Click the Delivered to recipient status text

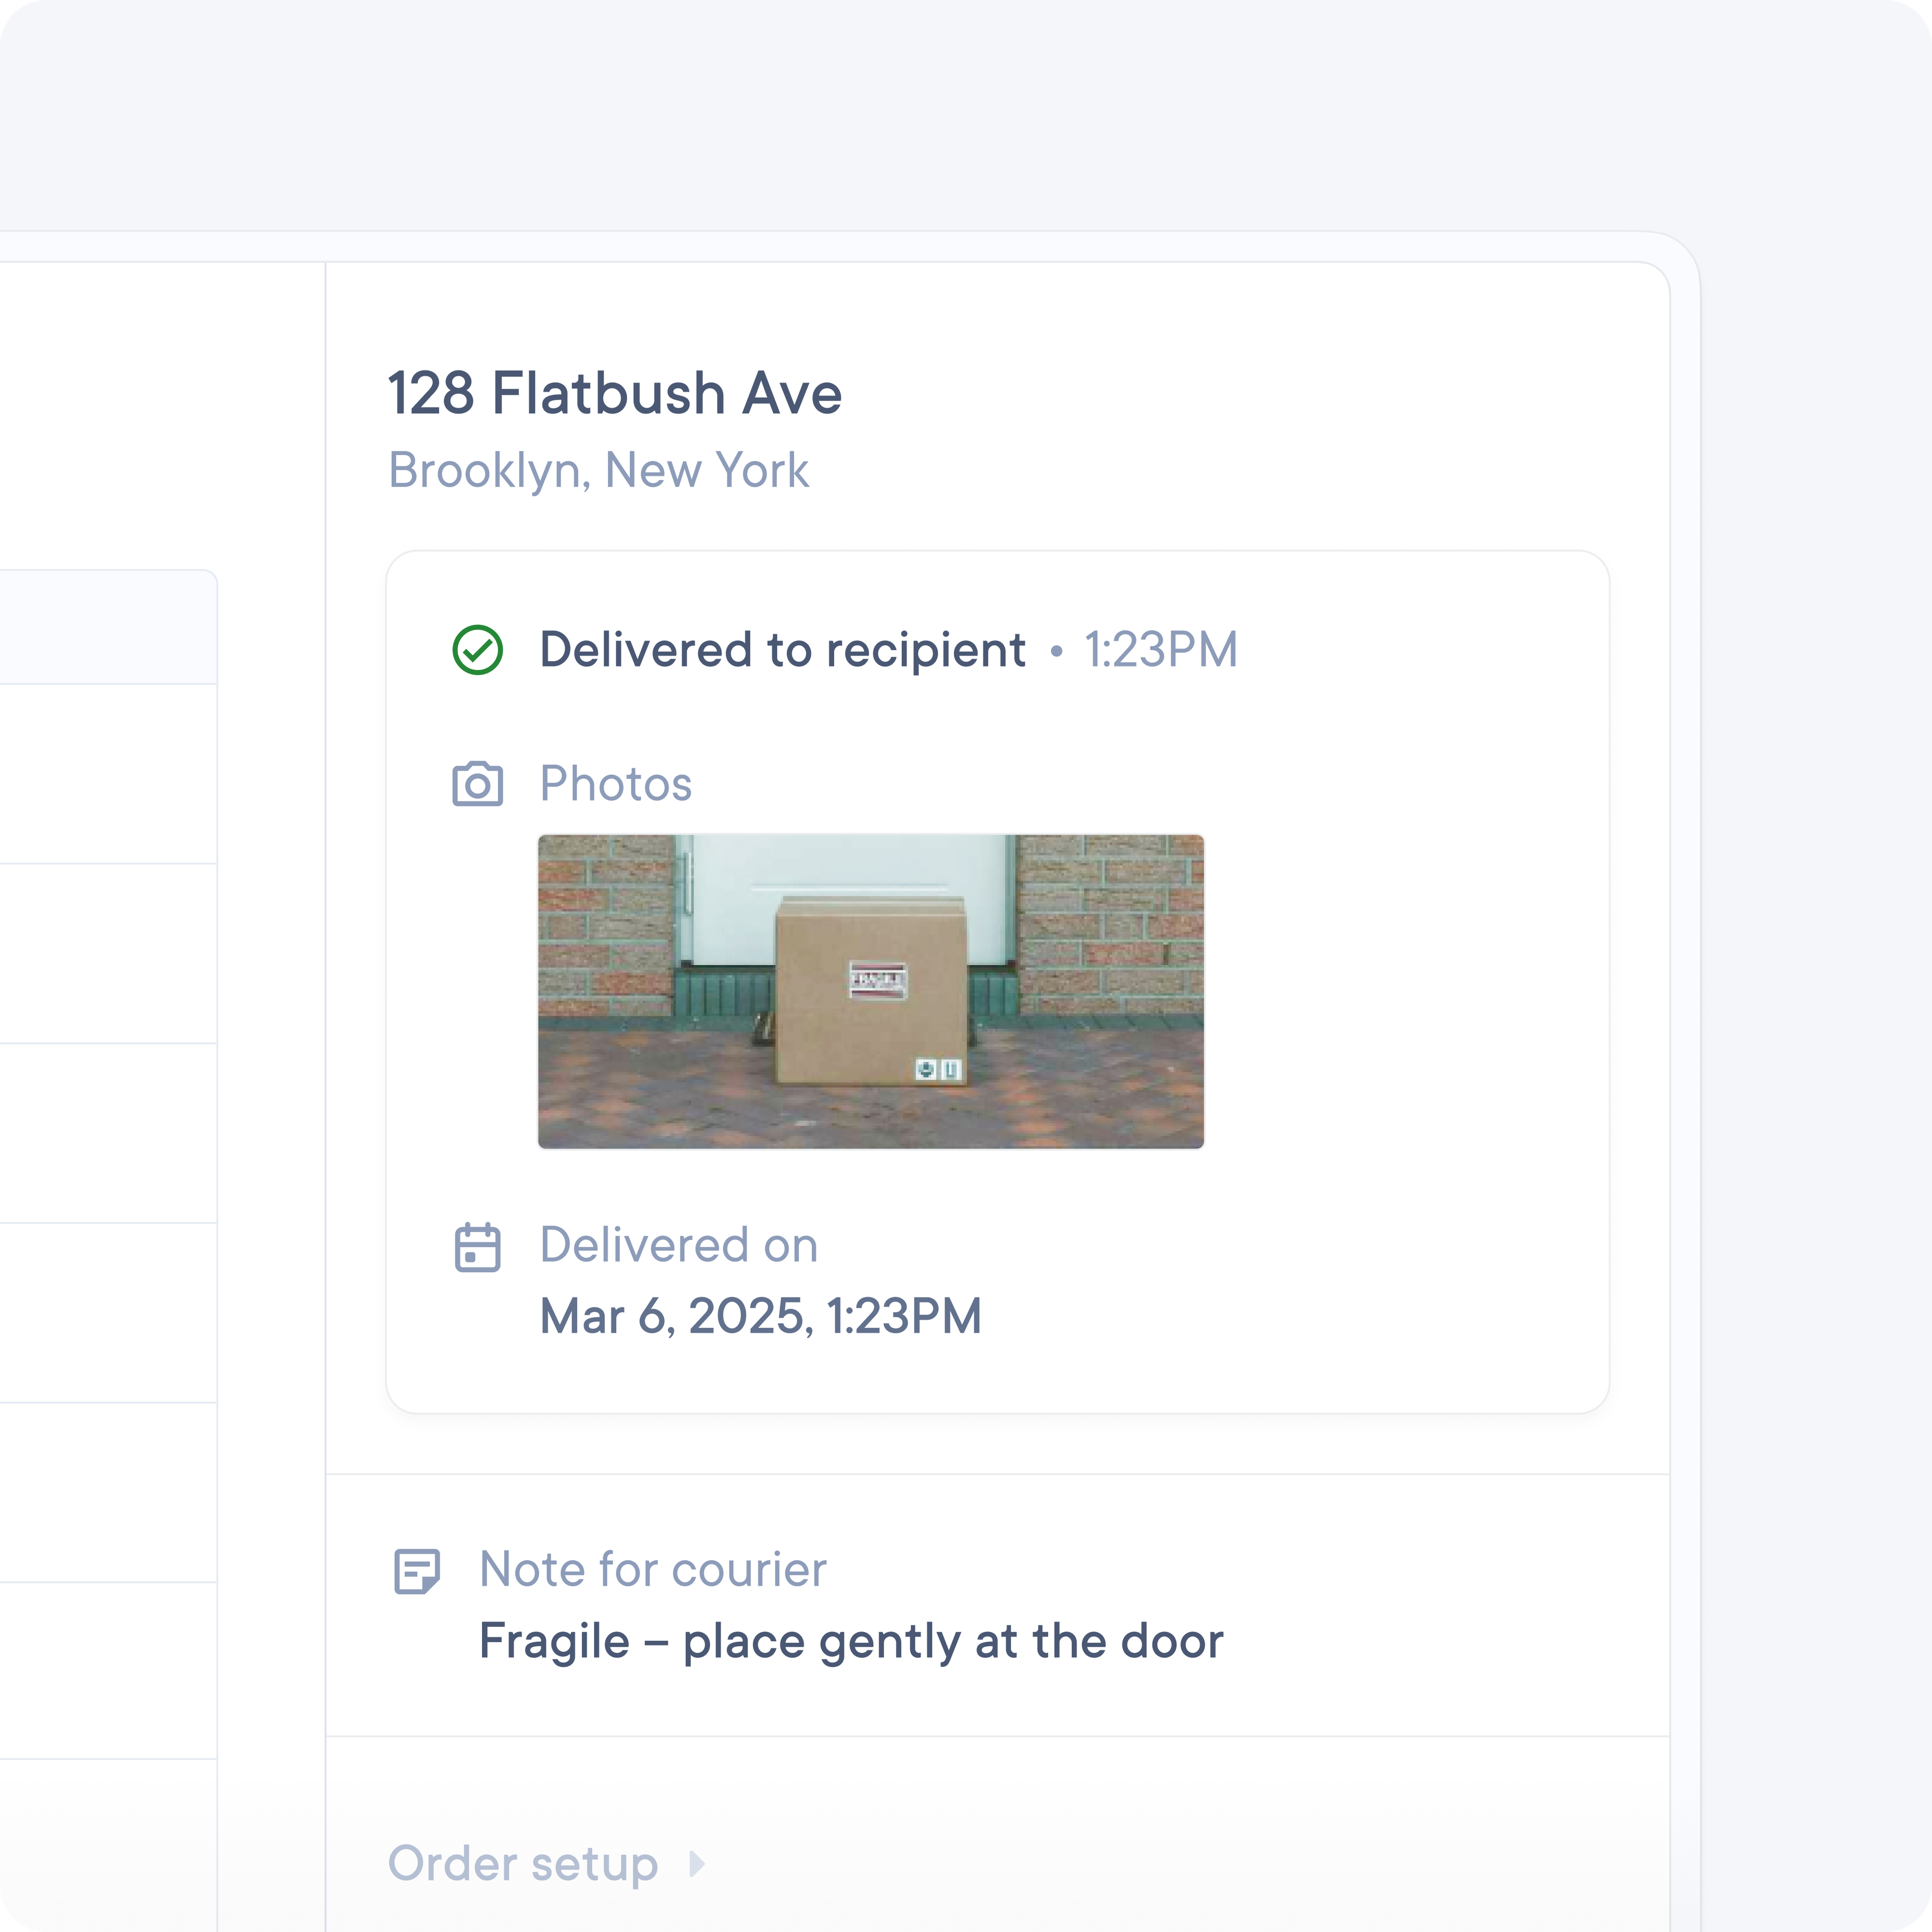tap(783, 650)
